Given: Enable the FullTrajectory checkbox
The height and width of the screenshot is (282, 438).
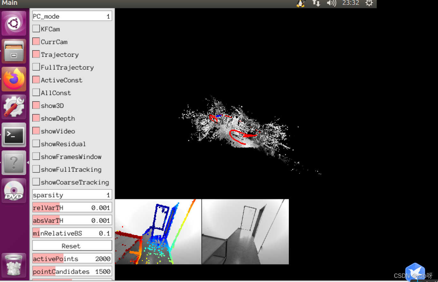Looking at the screenshot, I should (36, 67).
